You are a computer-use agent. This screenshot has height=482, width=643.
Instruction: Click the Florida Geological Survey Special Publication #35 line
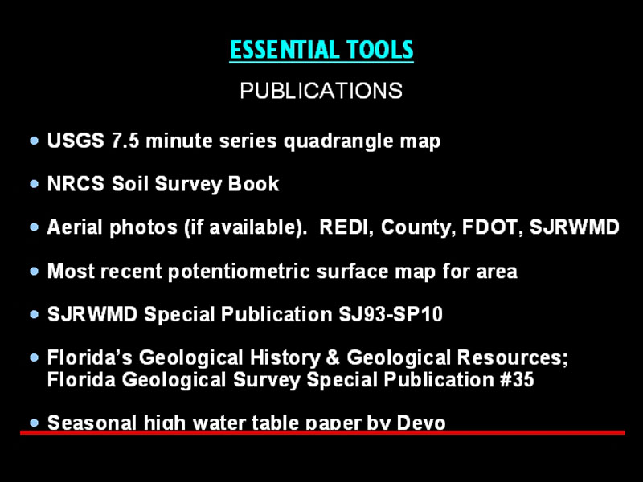290,380
